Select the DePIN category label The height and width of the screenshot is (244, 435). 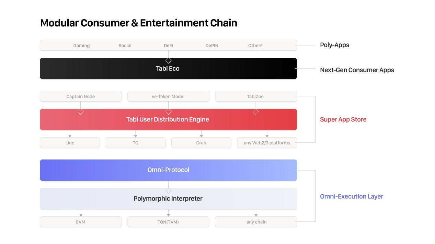(x=212, y=46)
